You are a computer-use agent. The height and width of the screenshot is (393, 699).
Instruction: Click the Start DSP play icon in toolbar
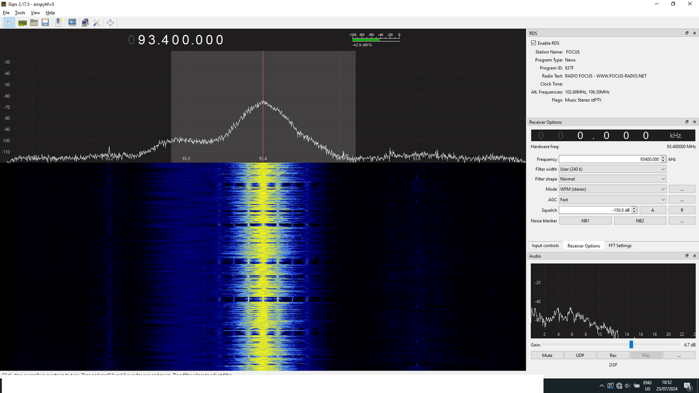pyautogui.click(x=9, y=22)
